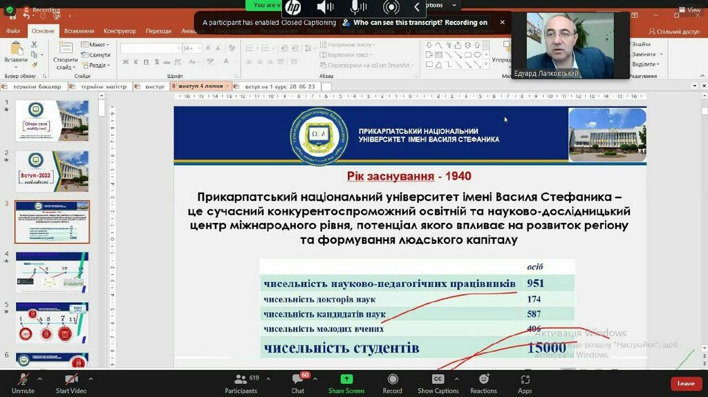Leave the meeting
Image resolution: width=708 pixels, height=397 pixels.
pyautogui.click(x=685, y=383)
